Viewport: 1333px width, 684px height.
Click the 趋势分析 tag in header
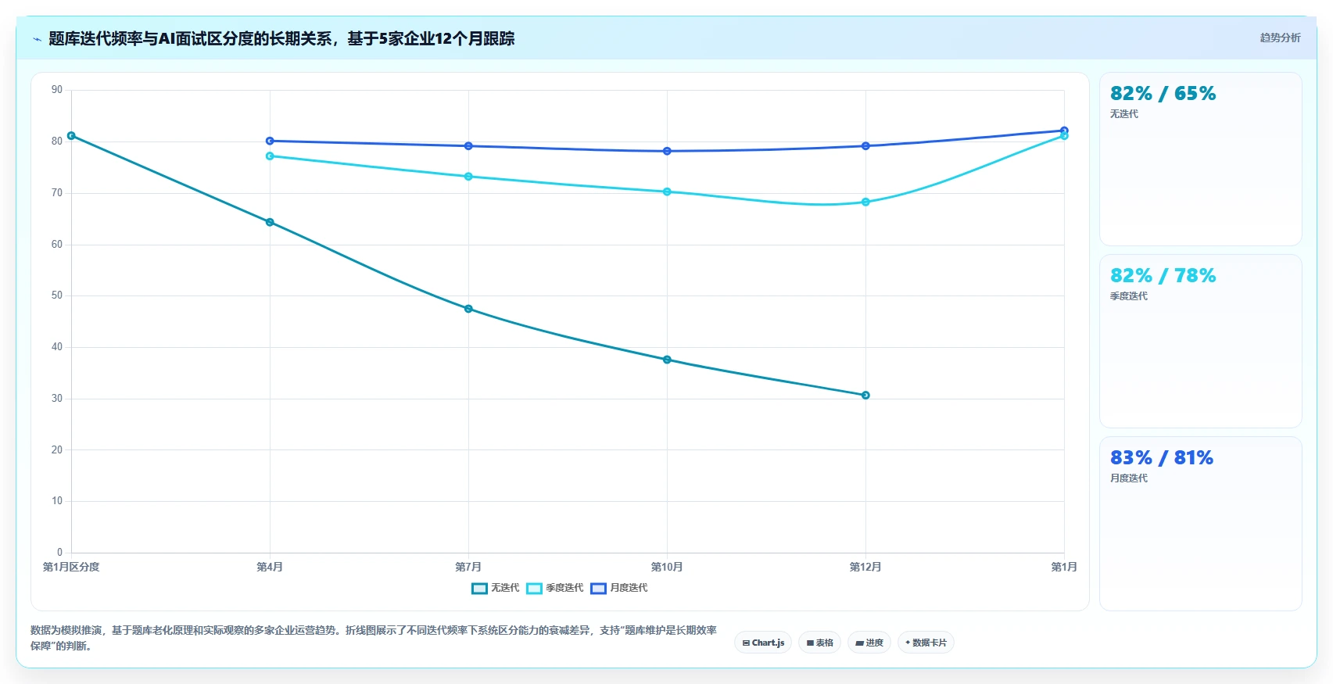point(1280,38)
